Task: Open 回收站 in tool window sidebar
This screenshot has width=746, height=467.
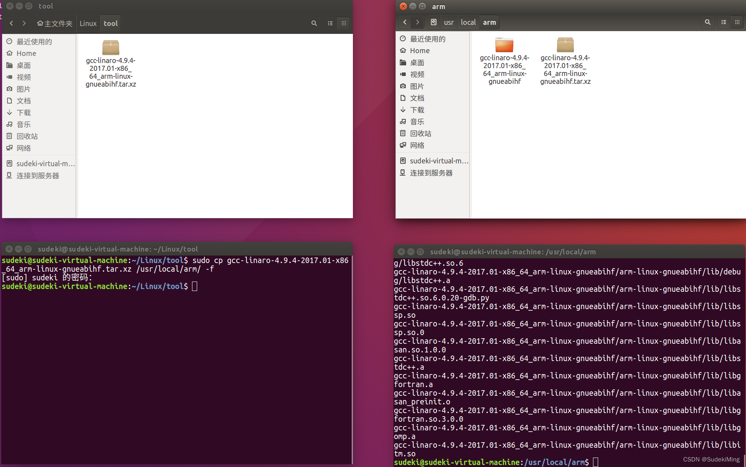Action: [39, 136]
